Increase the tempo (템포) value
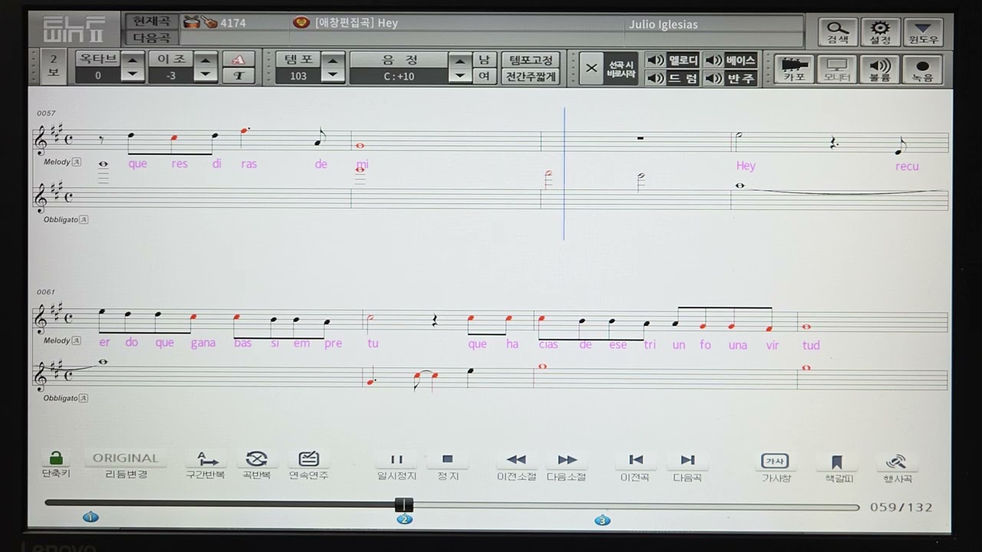This screenshot has height=552, width=982. (333, 60)
